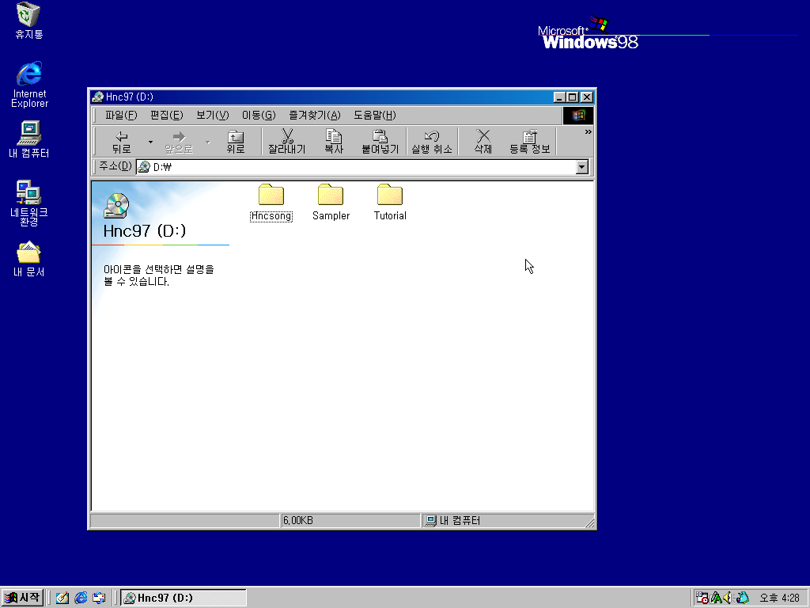Open the 즐겨찾기(A) menu

pos(314,116)
